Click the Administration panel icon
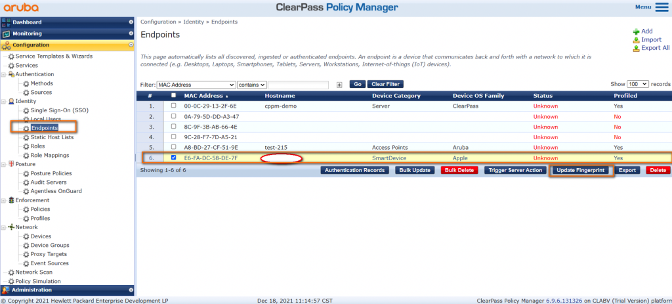The image size is (672, 304). (6, 290)
